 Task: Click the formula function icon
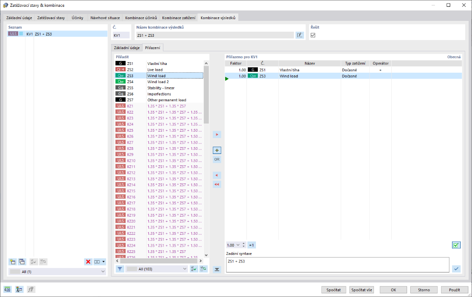tap(31, 289)
